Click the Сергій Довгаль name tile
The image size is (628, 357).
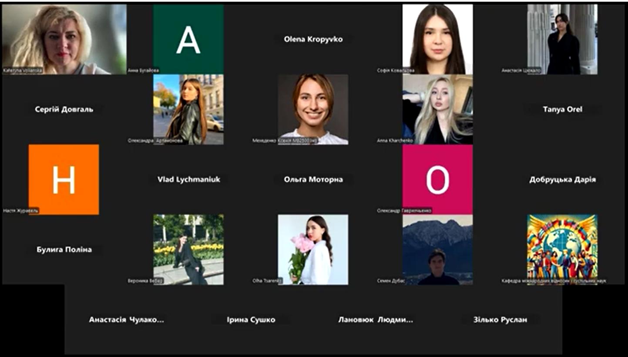coord(64,109)
